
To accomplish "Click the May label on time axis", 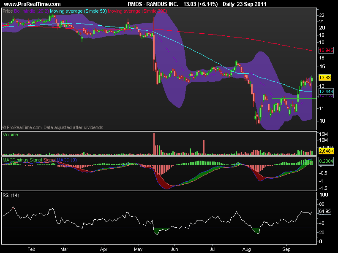I will point(138,249).
